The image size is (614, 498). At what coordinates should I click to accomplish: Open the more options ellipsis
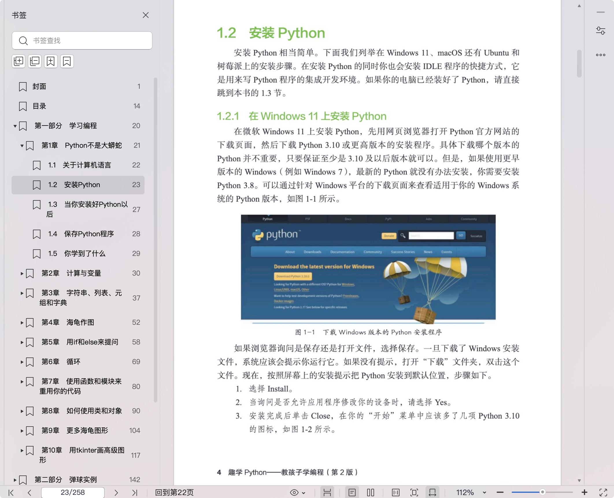click(x=601, y=55)
